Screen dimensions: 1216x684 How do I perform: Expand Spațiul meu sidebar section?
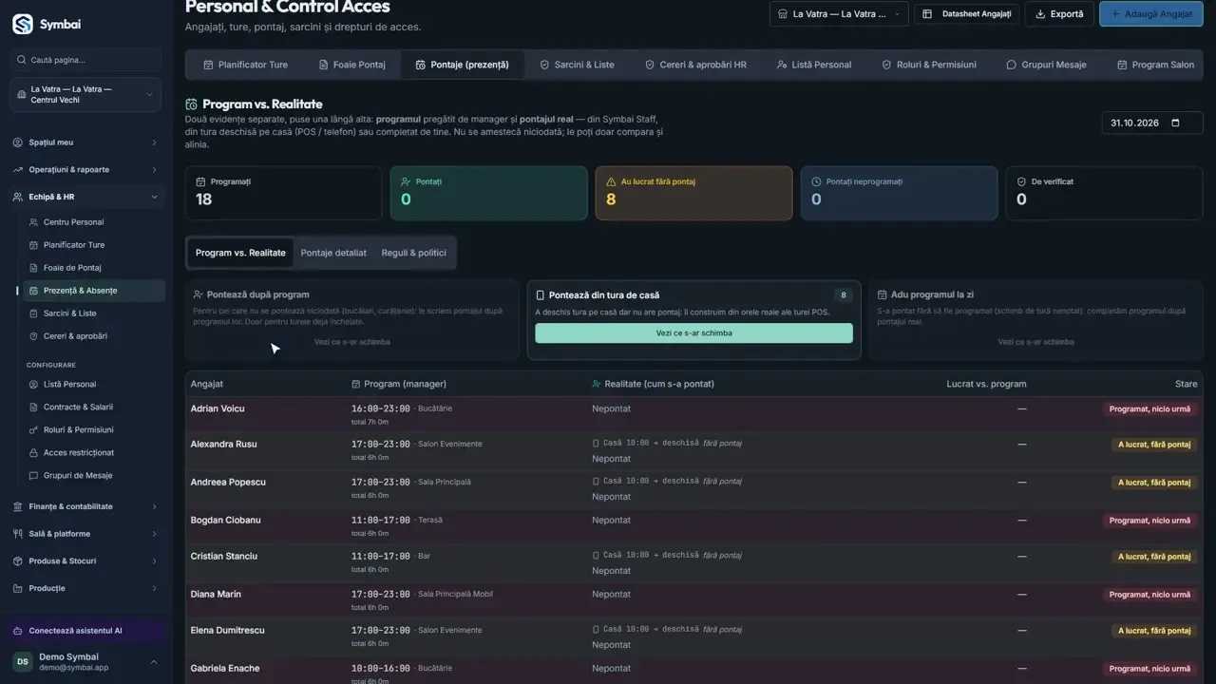click(86, 142)
